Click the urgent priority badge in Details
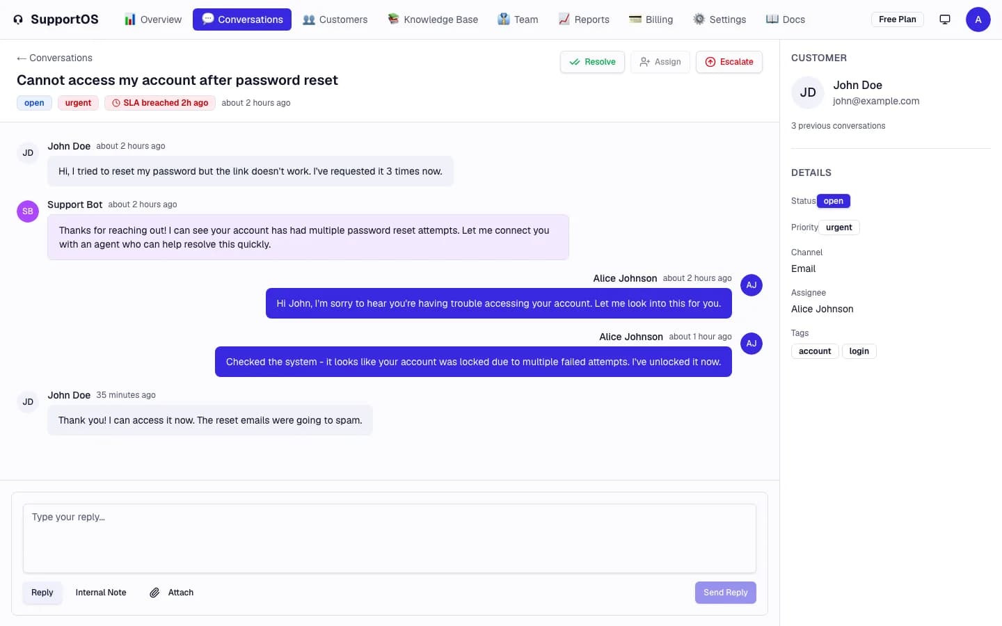 [x=839, y=227]
